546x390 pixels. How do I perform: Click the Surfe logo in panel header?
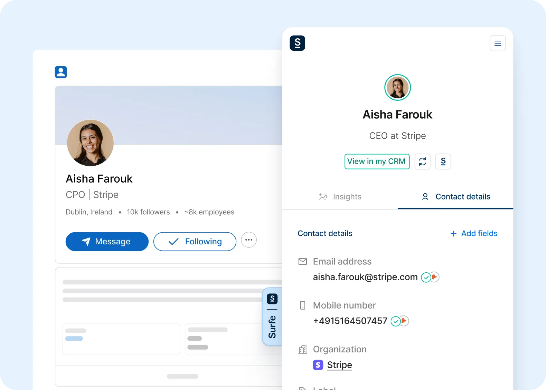(297, 43)
